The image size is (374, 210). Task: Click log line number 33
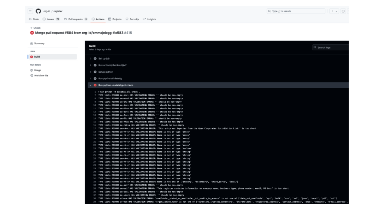(x=94, y=182)
